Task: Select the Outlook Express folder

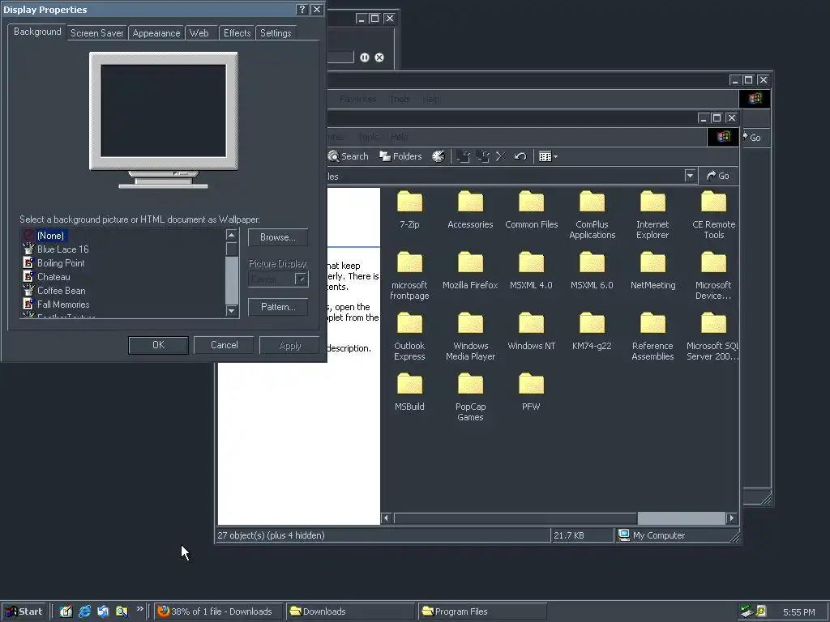Action: 409,337
